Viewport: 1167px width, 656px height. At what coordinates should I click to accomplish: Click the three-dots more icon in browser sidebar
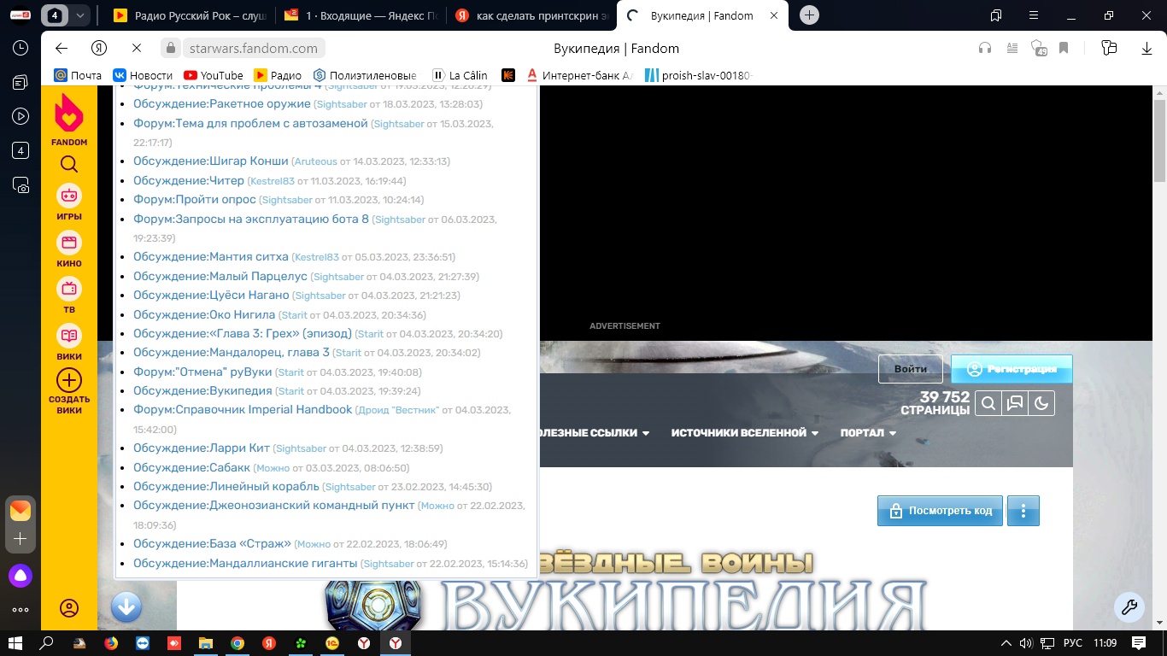click(21, 610)
